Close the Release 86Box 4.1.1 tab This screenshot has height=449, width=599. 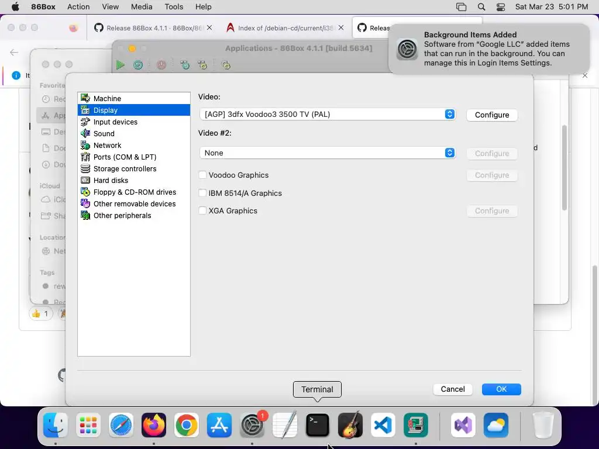[209, 27]
